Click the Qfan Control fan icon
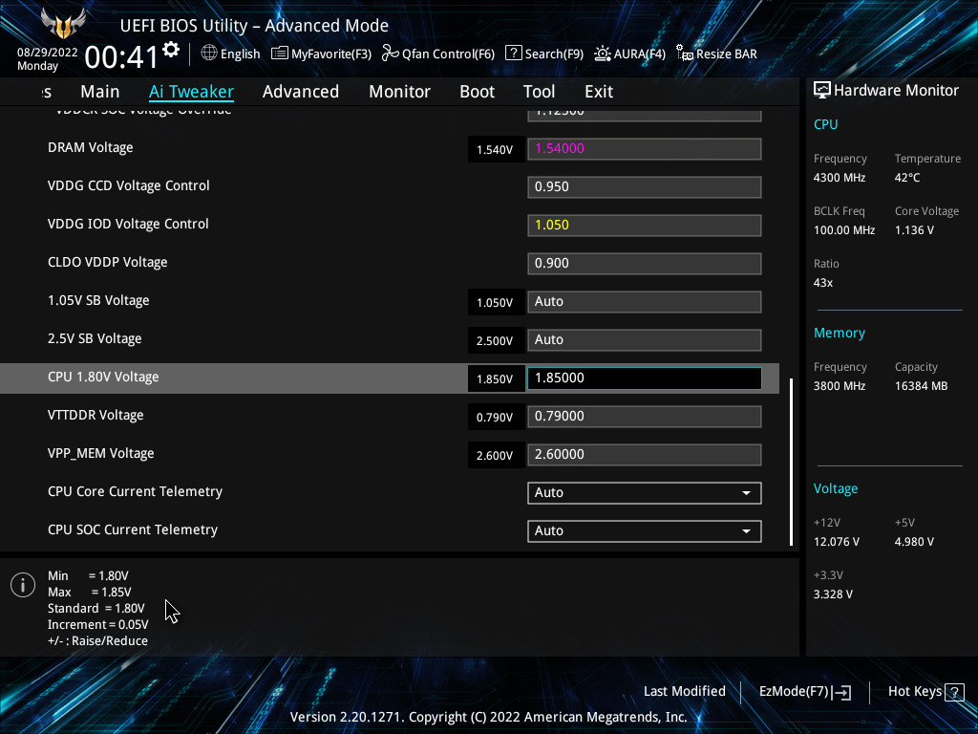Viewport: 978px width, 734px height. click(391, 54)
